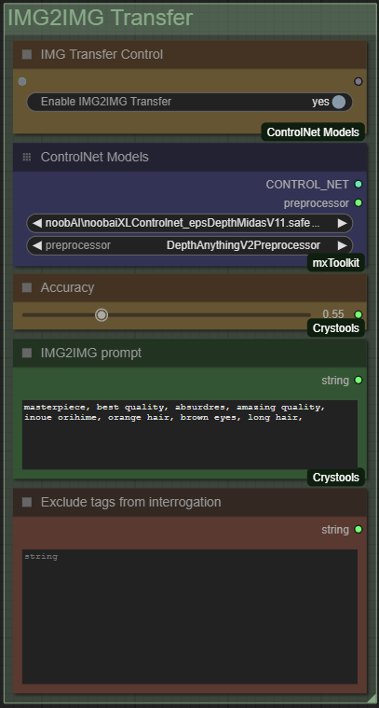Image resolution: width=379 pixels, height=708 pixels.
Task: Collapse the IMG Transfer Control node
Action: [x=27, y=55]
